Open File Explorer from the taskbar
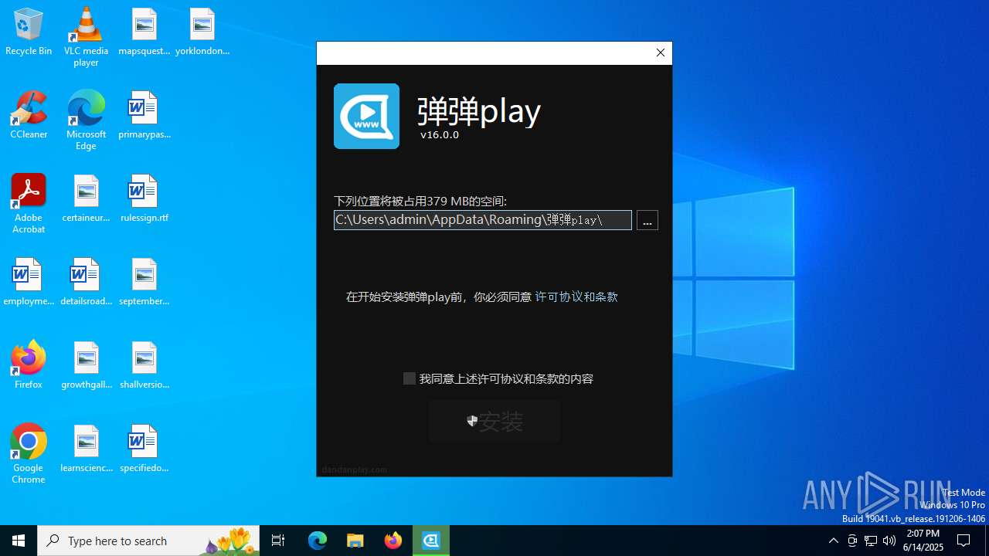Image resolution: width=989 pixels, height=556 pixels. tap(355, 541)
